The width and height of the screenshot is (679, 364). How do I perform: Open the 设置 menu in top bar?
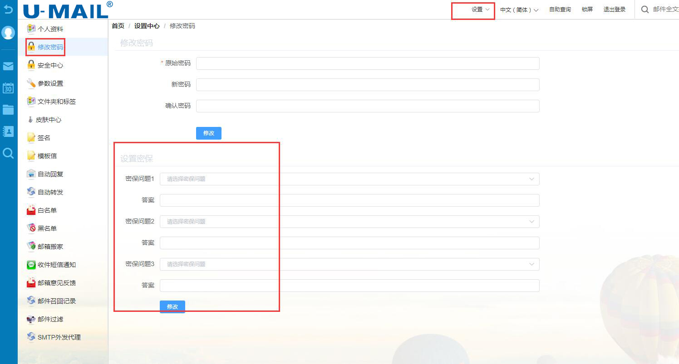pos(480,10)
